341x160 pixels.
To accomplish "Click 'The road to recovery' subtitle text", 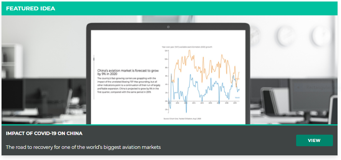I will (83, 147).
